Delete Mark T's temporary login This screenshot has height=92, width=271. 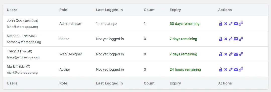tap(225, 69)
